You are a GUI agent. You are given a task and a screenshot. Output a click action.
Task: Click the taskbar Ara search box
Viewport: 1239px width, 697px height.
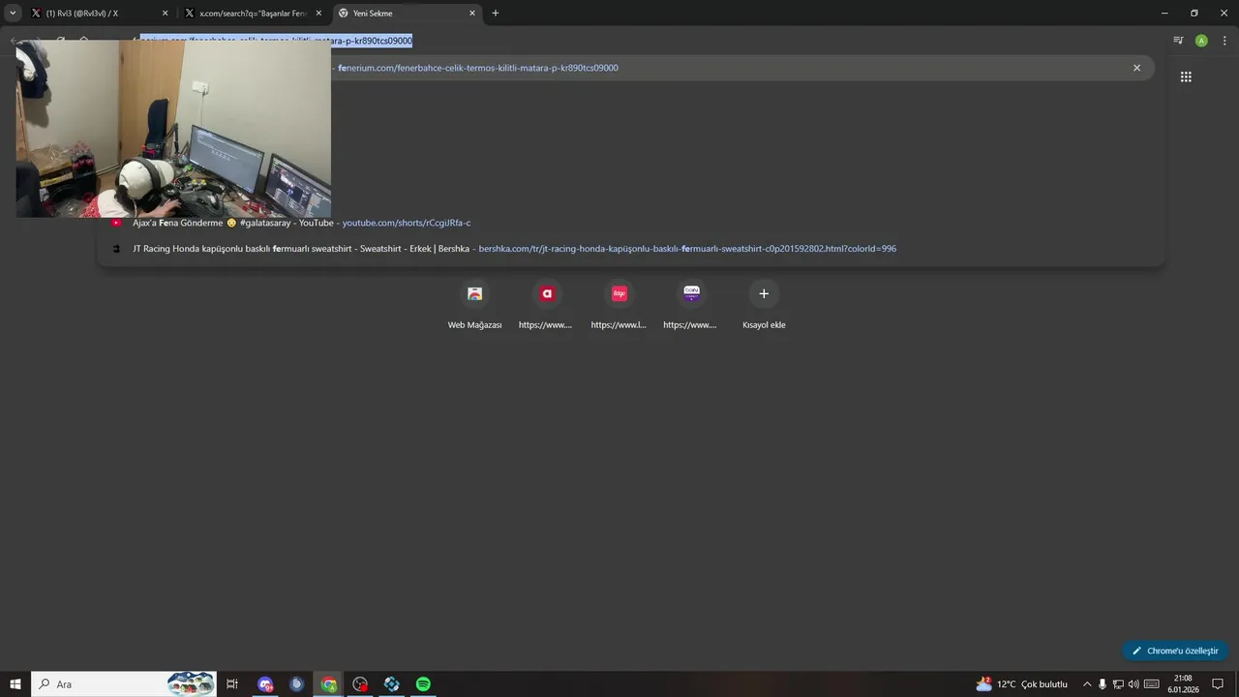pyautogui.click(x=125, y=684)
